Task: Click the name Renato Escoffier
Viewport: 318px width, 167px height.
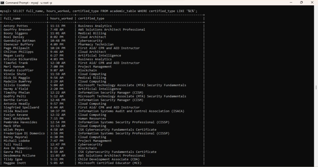Action: (x=19, y=70)
